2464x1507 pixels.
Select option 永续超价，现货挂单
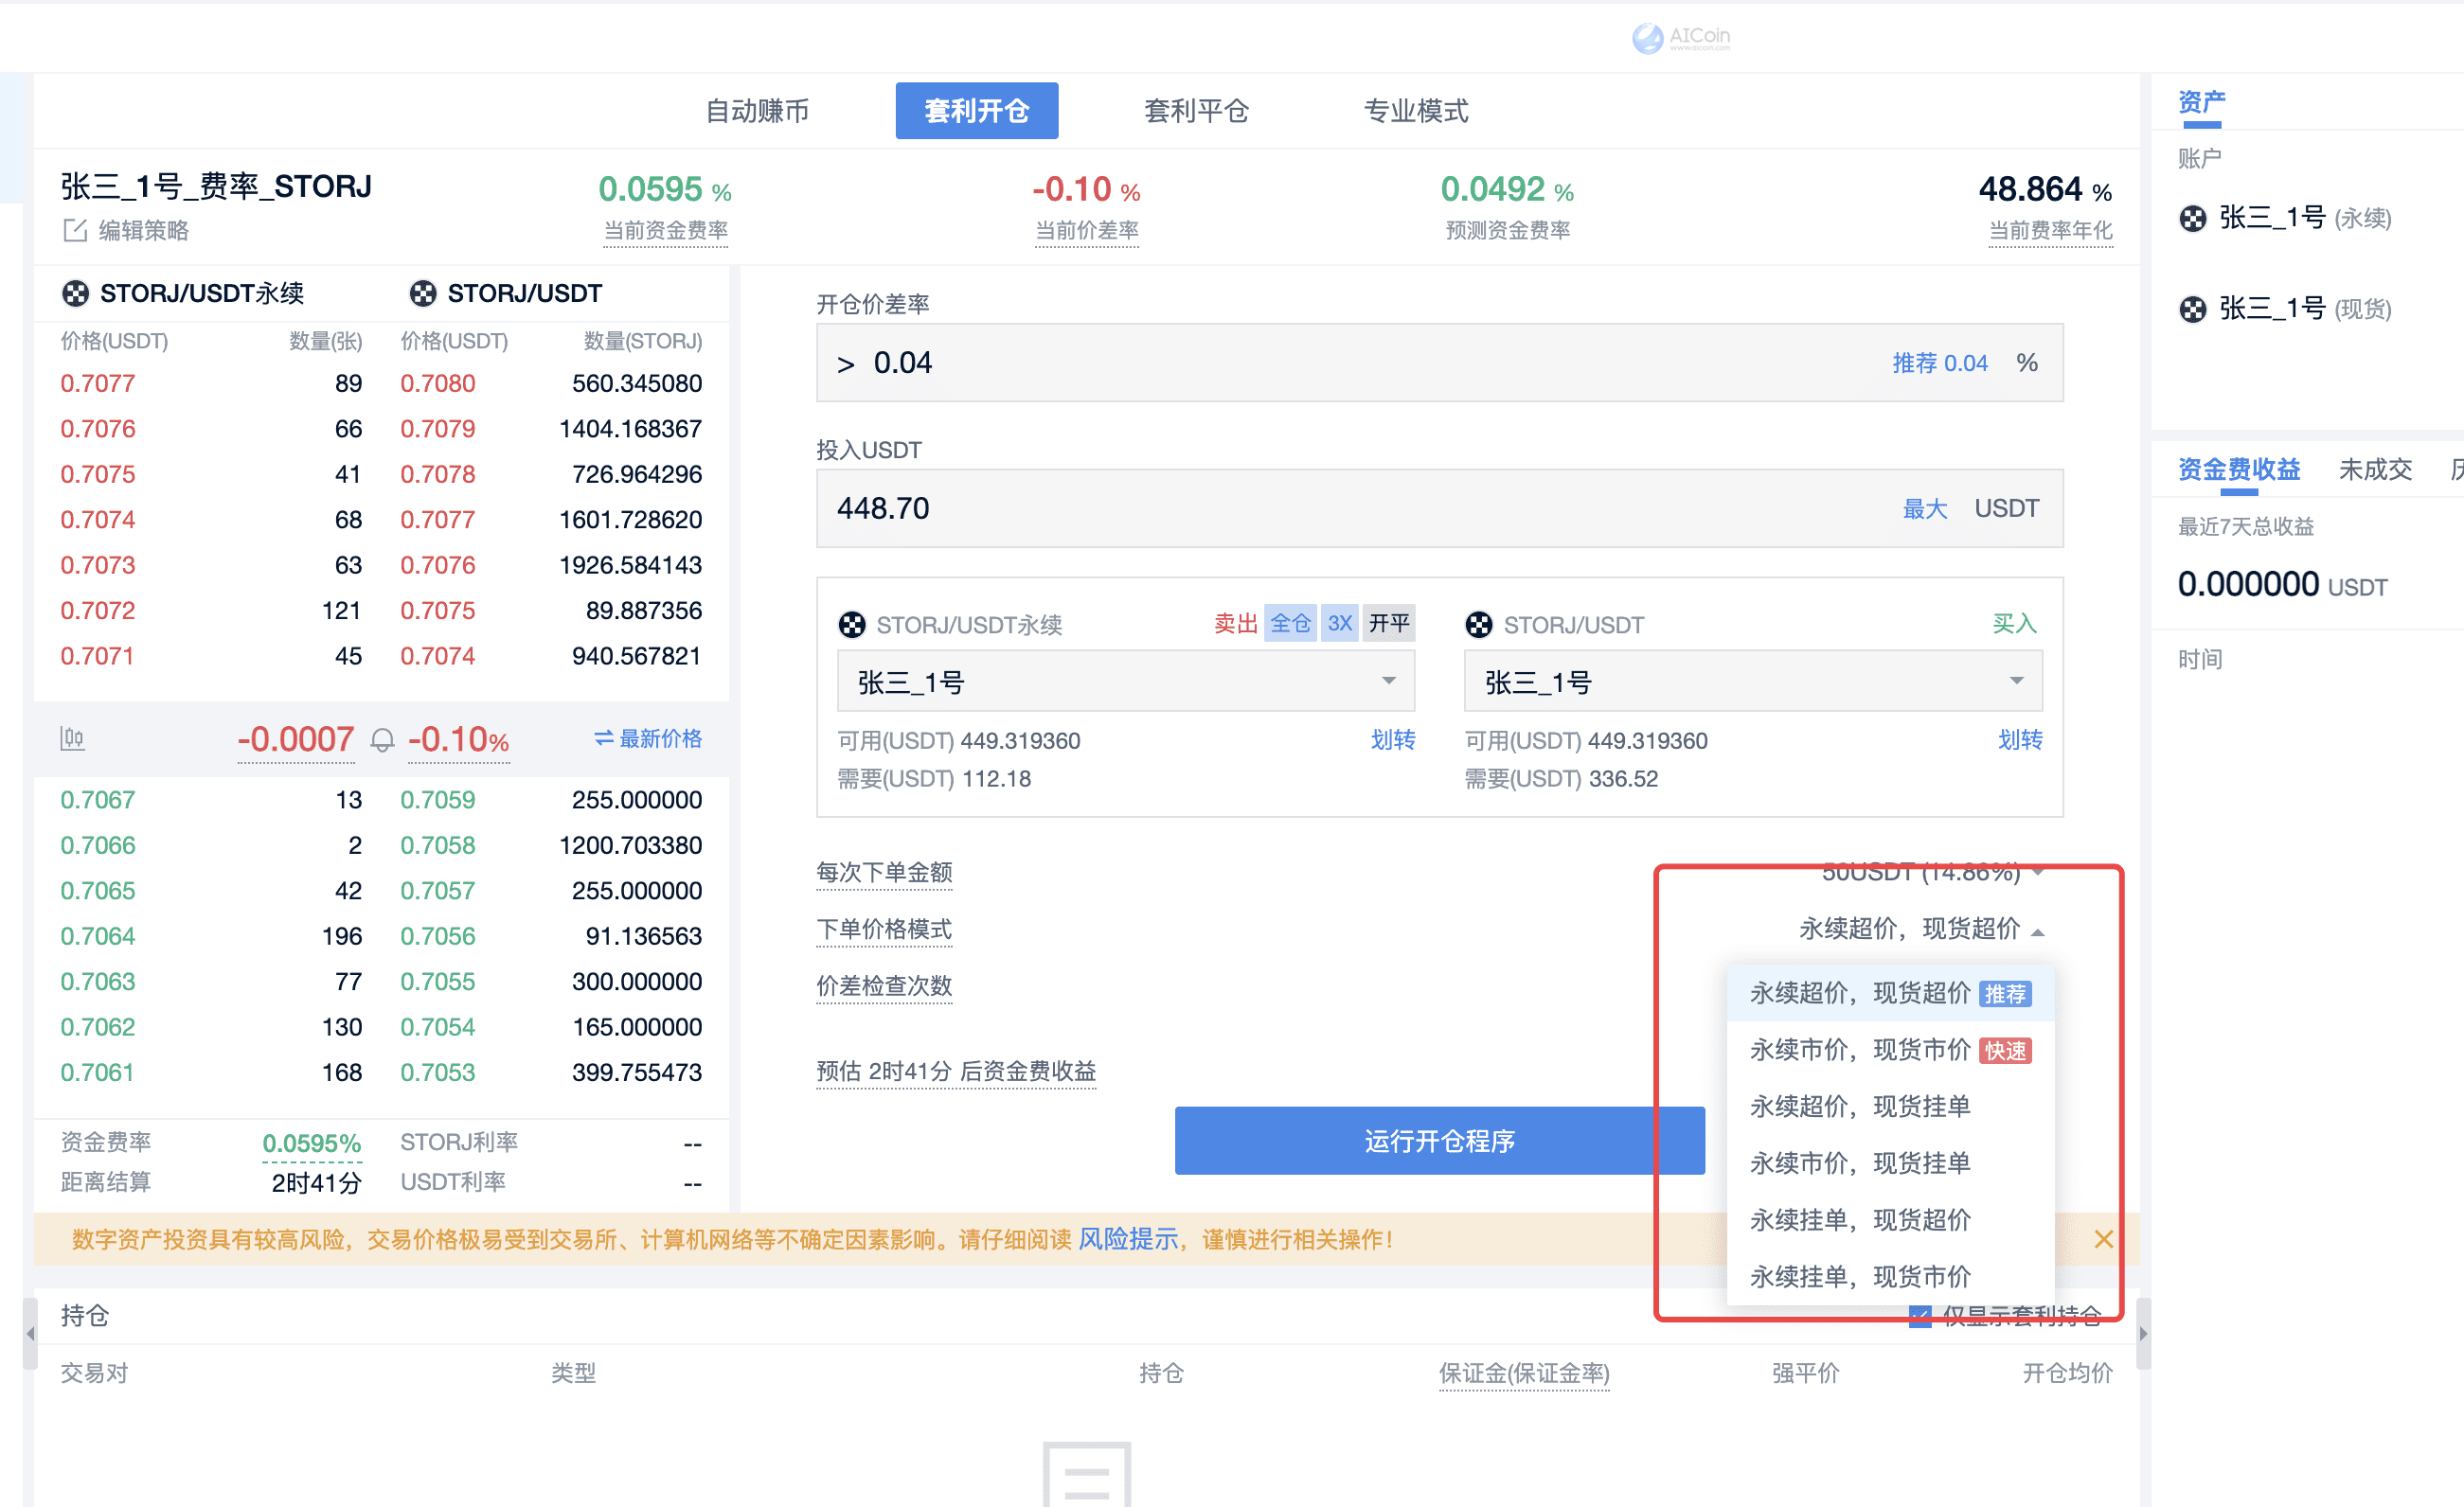tap(1890, 1107)
